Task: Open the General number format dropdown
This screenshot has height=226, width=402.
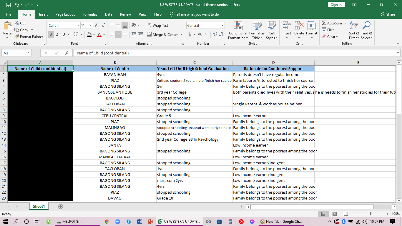Action: 222,26
